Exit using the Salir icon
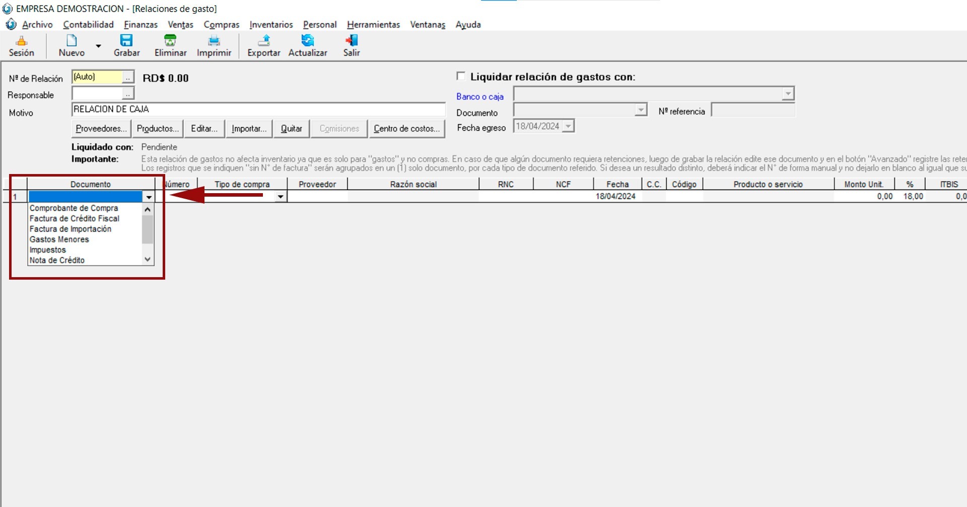Screen dimensions: 967x507 tap(352, 41)
